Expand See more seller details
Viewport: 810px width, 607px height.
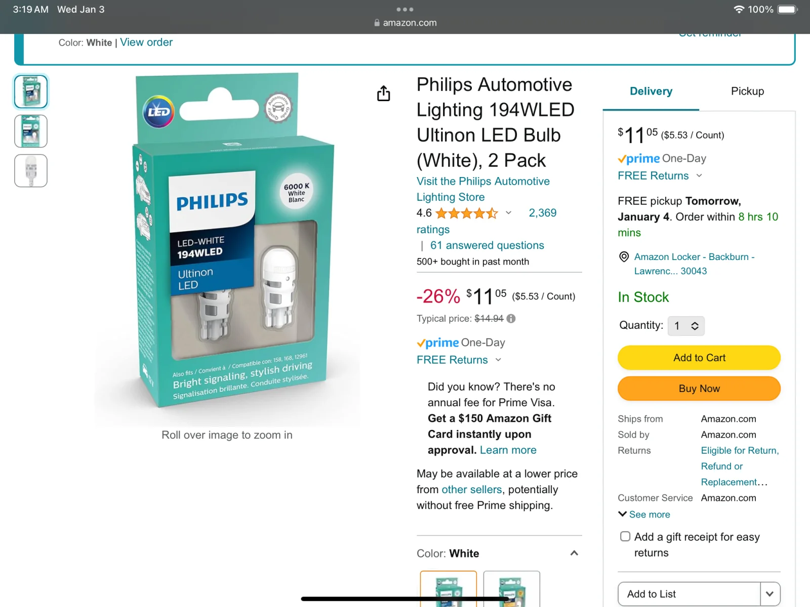click(x=644, y=514)
